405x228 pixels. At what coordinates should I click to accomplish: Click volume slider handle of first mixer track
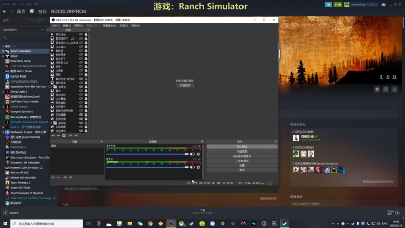[187, 154]
